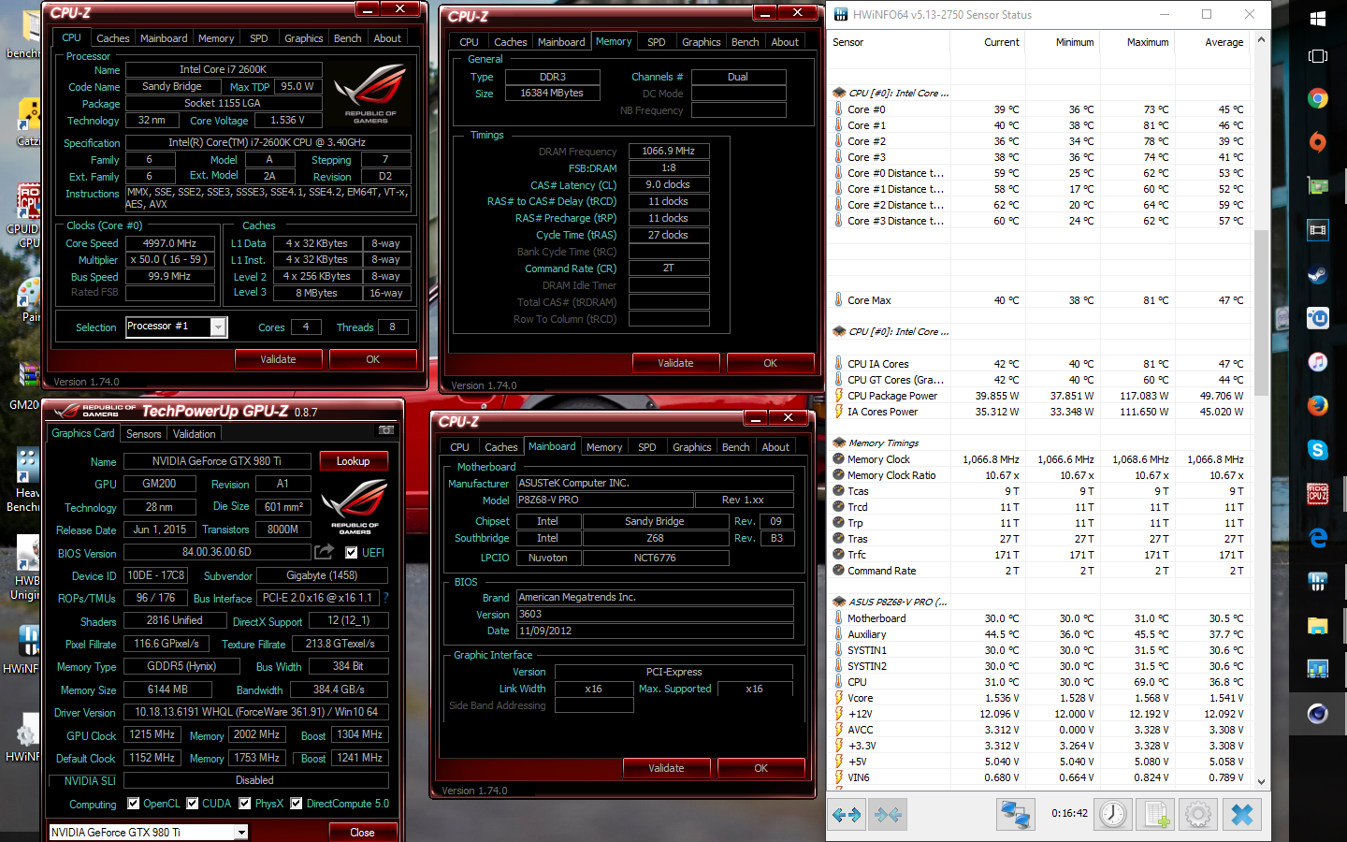This screenshot has height=842, width=1347.
Task: Open Skype from the taskbar
Action: [x=1318, y=450]
